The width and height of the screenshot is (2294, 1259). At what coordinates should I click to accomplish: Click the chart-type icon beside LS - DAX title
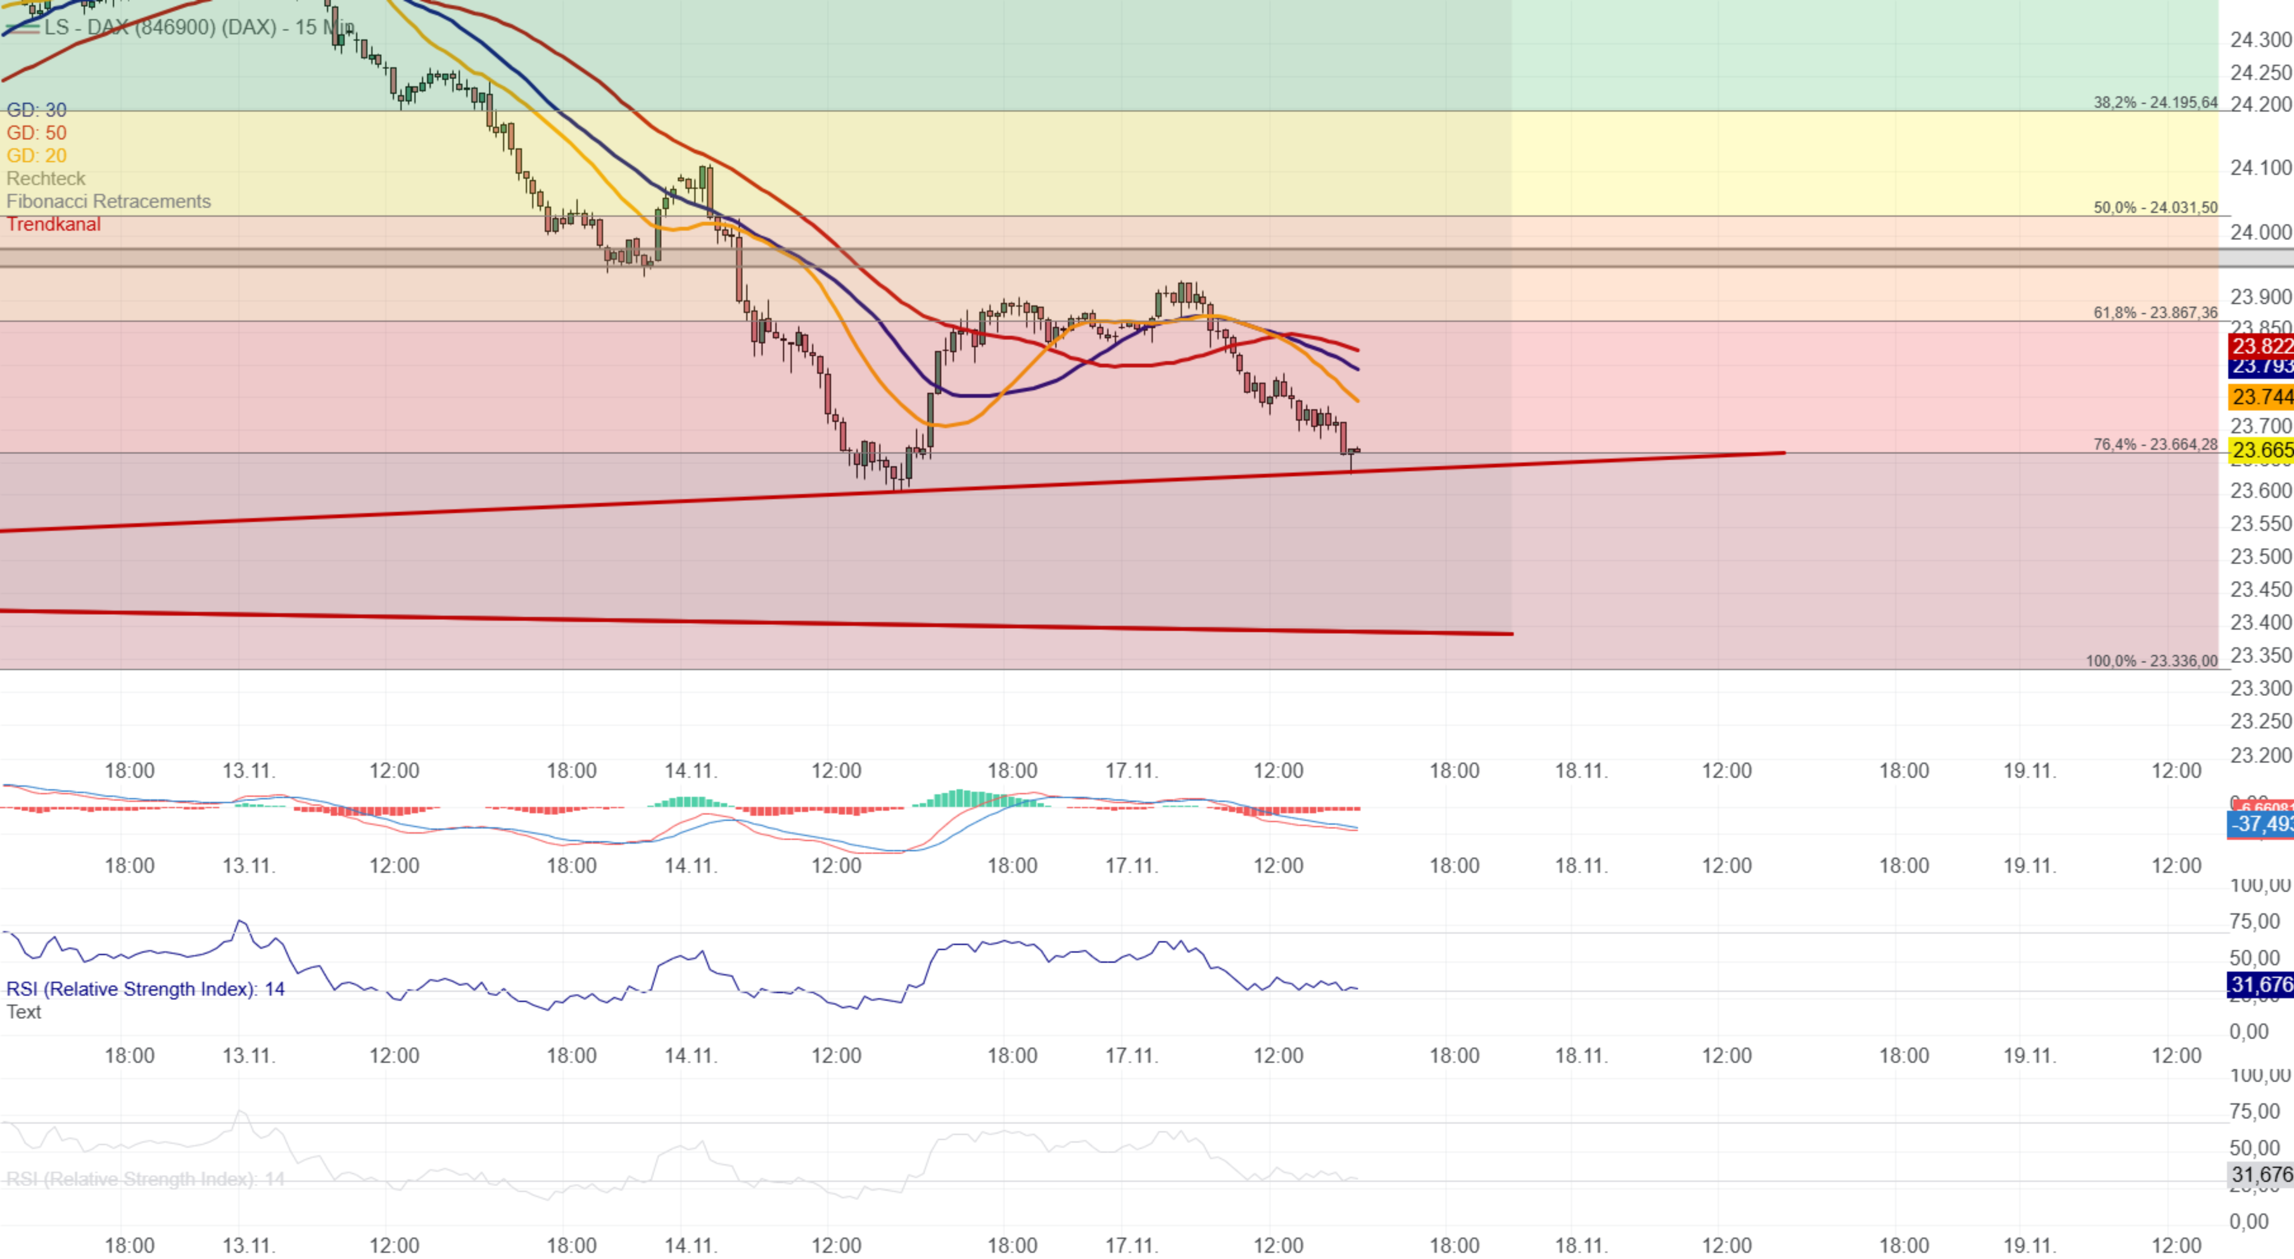(22, 28)
